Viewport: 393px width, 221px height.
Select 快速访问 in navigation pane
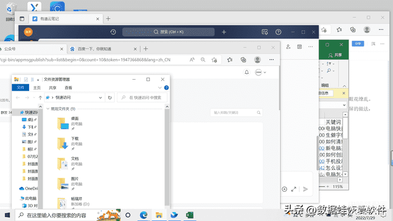tap(29, 112)
